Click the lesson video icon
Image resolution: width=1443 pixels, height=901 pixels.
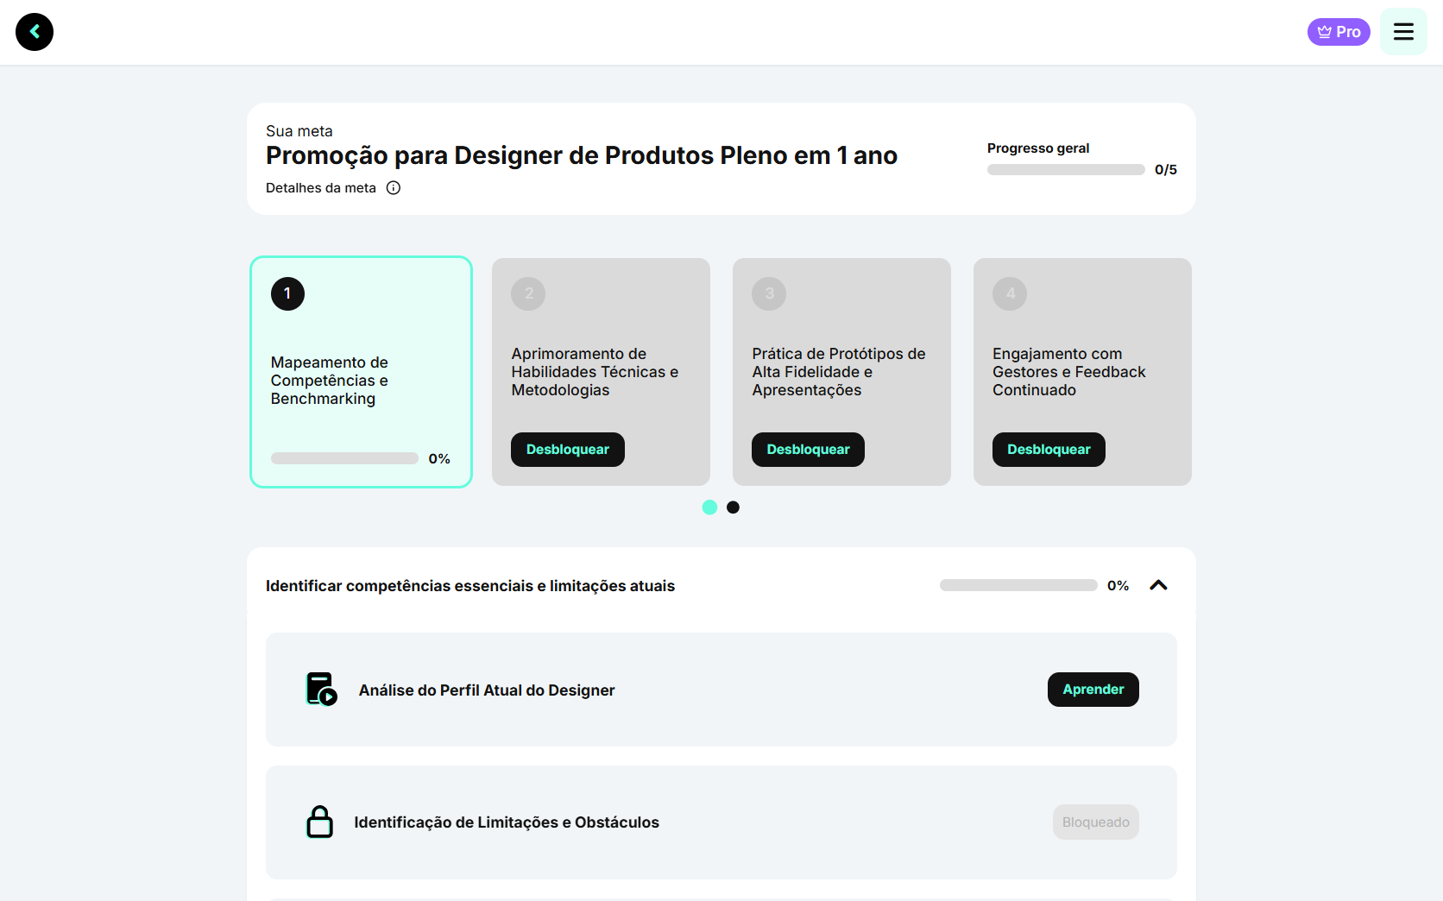(x=321, y=690)
